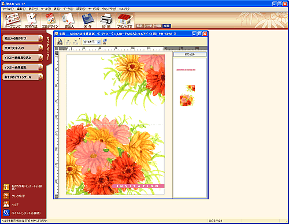Open the クリックガイド question mark icon
289x224 pixels.
6,196
